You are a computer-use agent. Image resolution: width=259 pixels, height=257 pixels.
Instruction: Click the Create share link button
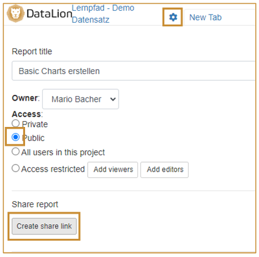pyautogui.click(x=44, y=226)
